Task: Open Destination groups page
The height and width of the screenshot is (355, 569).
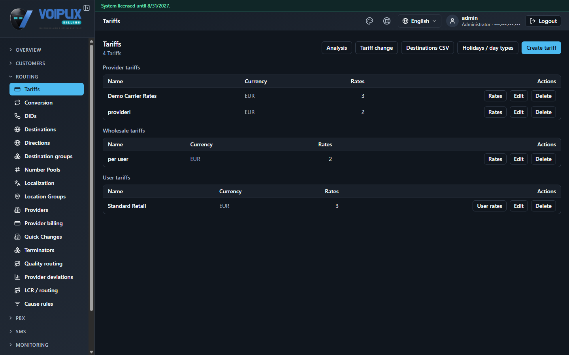Action: pyautogui.click(x=47, y=156)
